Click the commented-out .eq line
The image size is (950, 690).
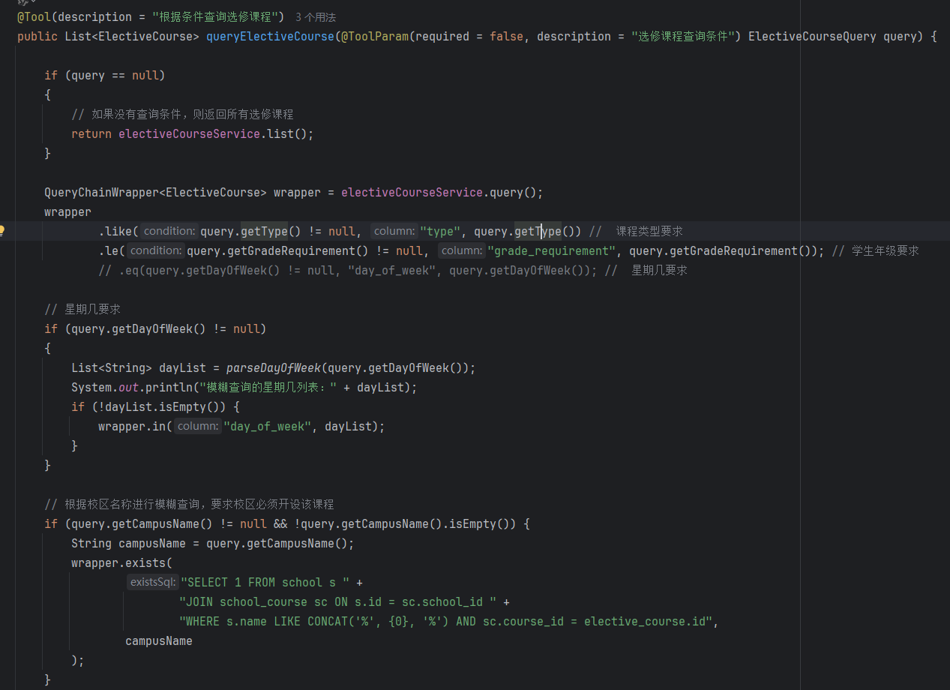click(x=393, y=270)
